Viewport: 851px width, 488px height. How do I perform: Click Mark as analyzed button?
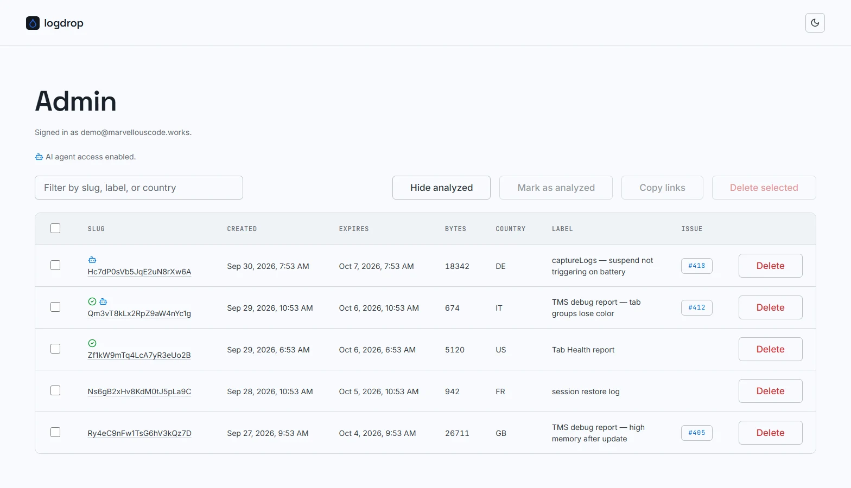[556, 188]
